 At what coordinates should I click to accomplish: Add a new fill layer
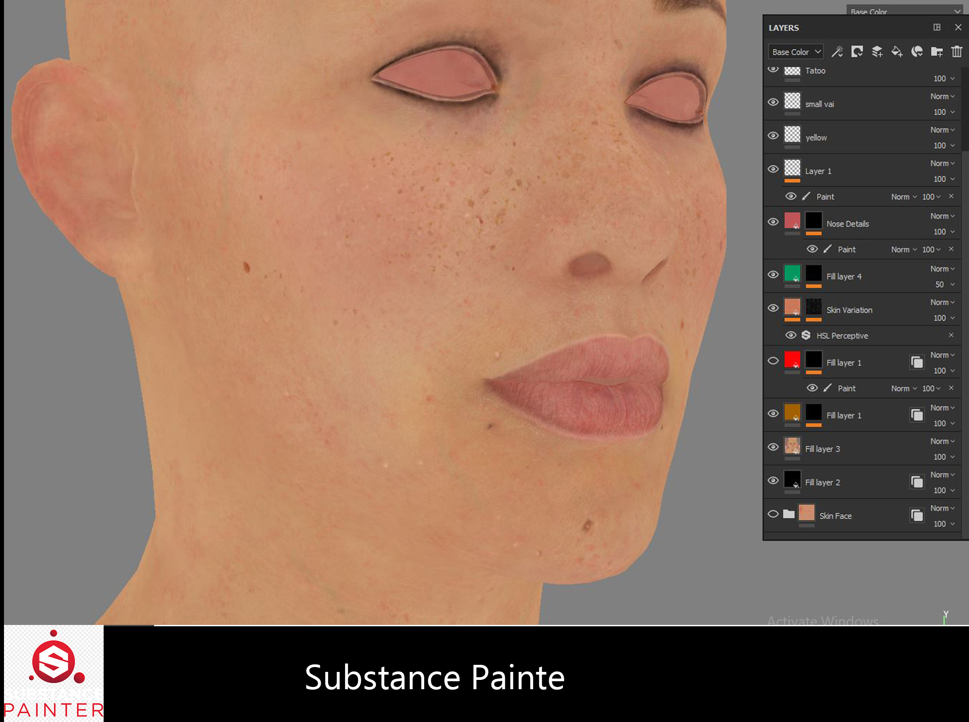pyautogui.click(x=897, y=52)
